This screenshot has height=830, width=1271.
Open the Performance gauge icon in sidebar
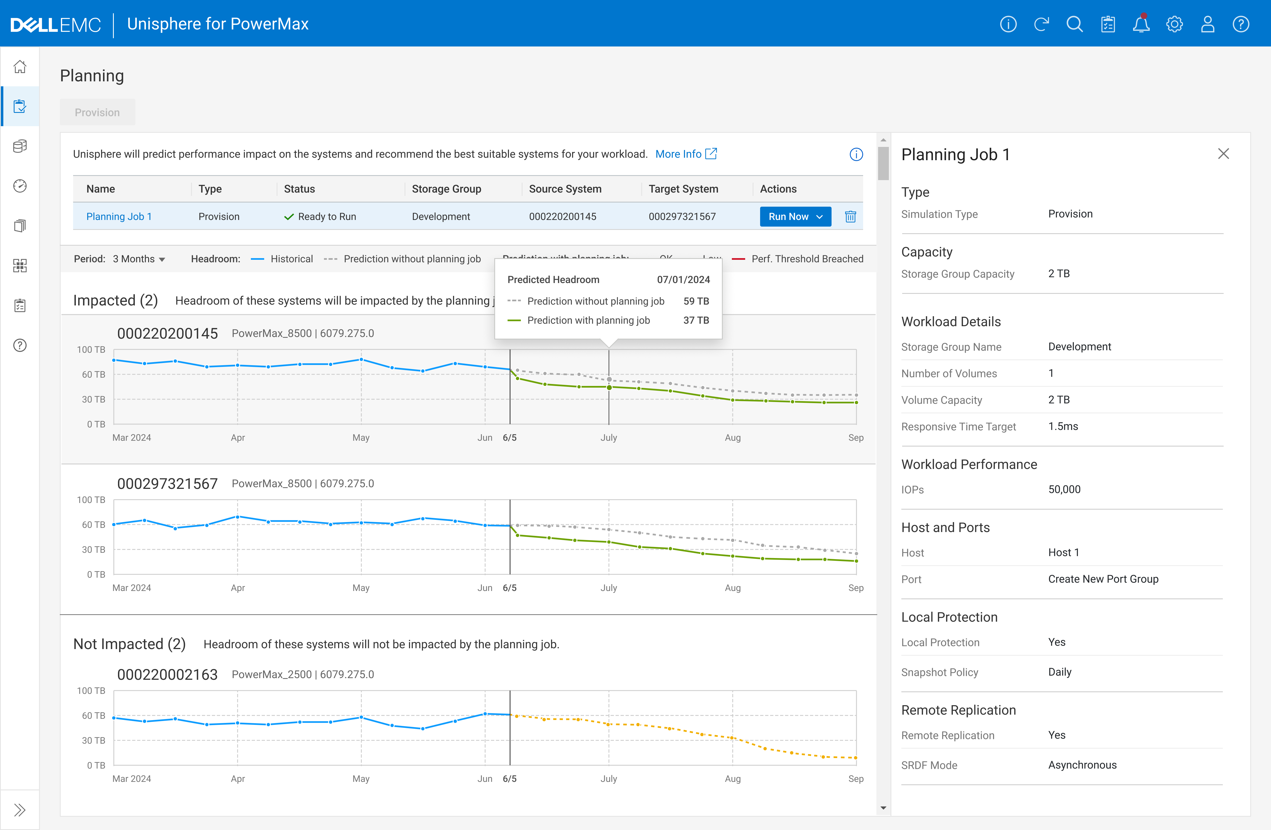pyautogui.click(x=20, y=186)
